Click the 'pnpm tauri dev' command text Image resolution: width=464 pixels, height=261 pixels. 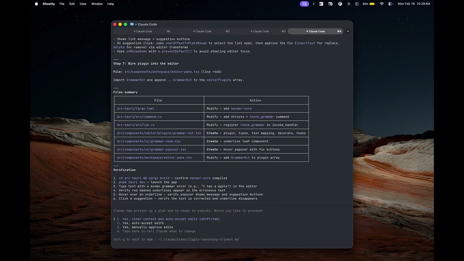[132, 182]
